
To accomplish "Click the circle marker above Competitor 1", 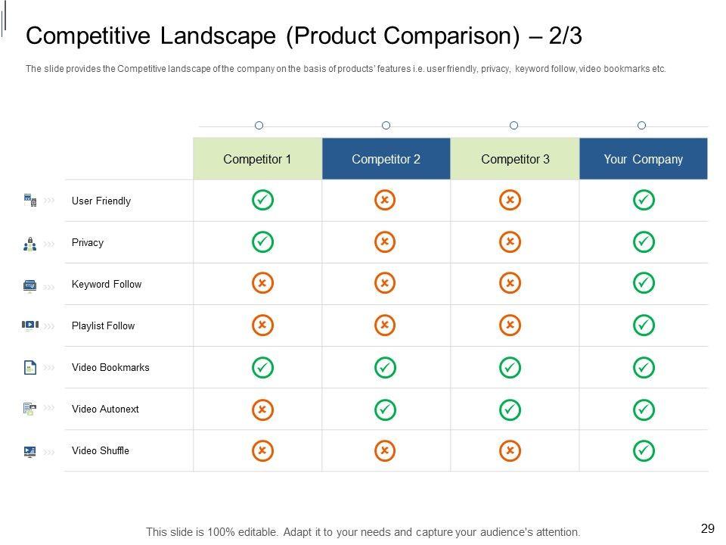I will pyautogui.click(x=259, y=125).
